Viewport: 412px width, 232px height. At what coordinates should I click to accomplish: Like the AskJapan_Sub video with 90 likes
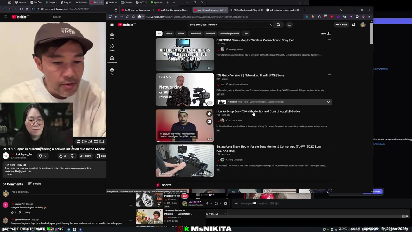(x=63, y=156)
